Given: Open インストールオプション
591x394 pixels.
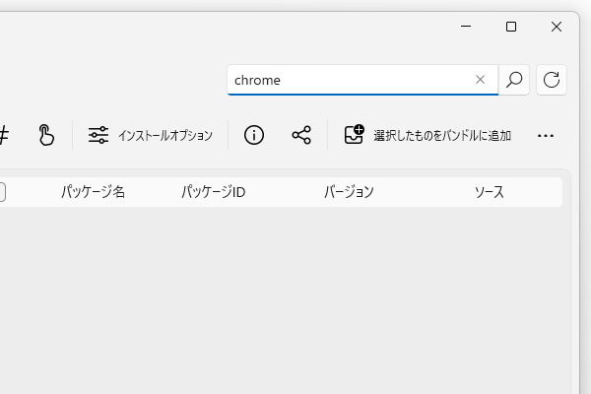Looking at the screenshot, I should (151, 135).
